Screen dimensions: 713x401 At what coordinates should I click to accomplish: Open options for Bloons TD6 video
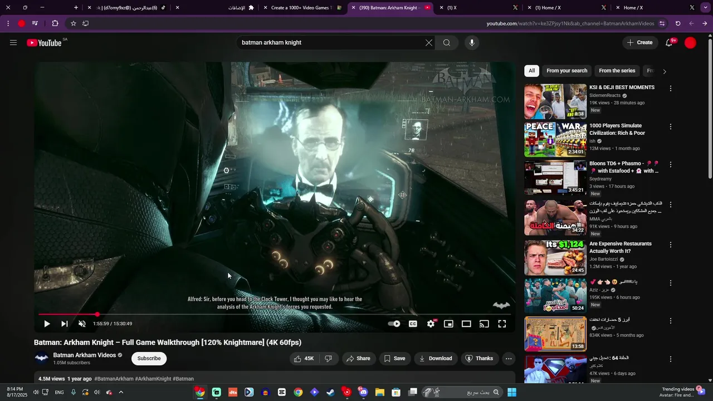click(671, 164)
